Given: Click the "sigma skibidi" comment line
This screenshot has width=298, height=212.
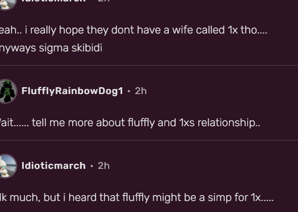Looking at the screenshot, I should (x=50, y=48).
